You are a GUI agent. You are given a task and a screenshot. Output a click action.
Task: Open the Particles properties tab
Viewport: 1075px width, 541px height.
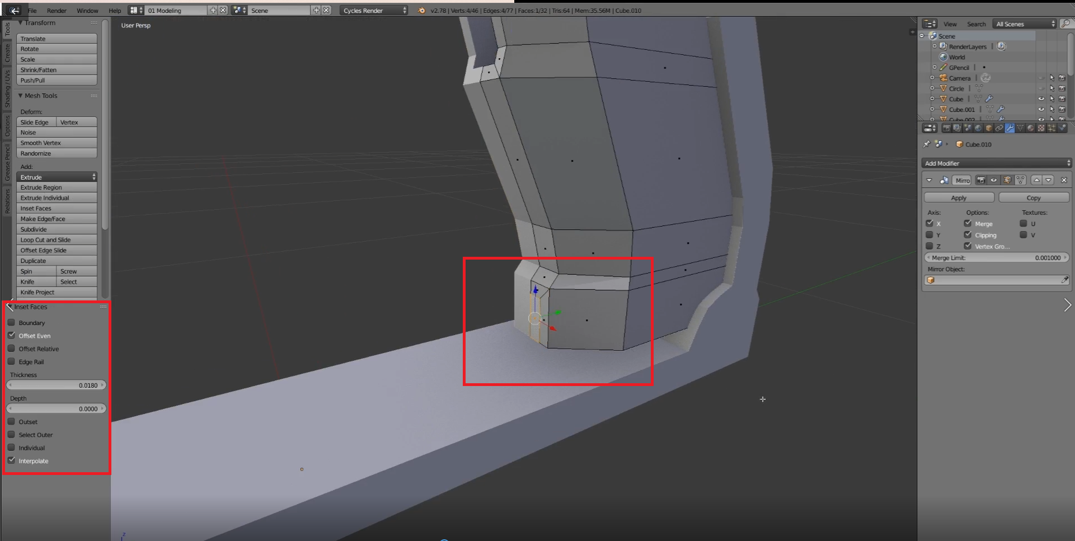[1051, 128]
